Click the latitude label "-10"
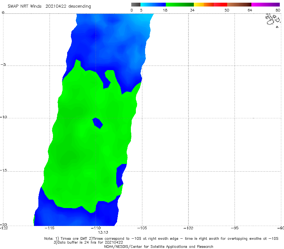The width and height of the screenshot is (284, 249). pyautogui.click(x=3, y=117)
